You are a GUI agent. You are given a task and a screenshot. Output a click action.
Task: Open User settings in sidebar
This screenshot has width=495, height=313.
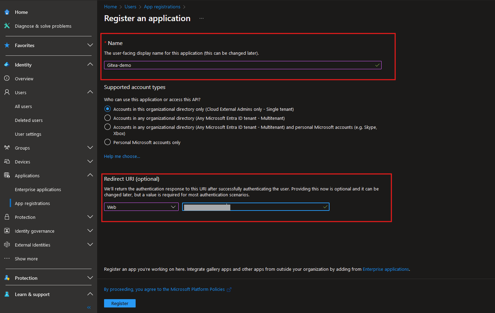28,134
